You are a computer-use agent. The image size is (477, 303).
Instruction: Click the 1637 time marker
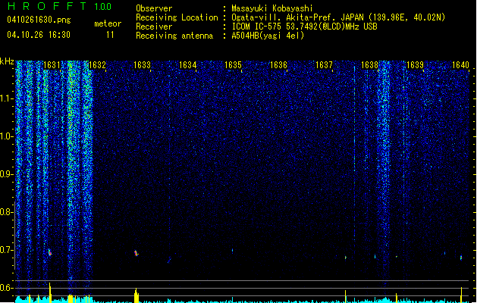pyautogui.click(x=324, y=65)
